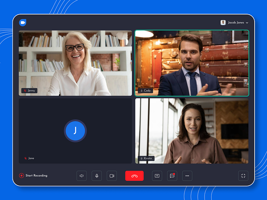Select Jenny's video tile

75,63
